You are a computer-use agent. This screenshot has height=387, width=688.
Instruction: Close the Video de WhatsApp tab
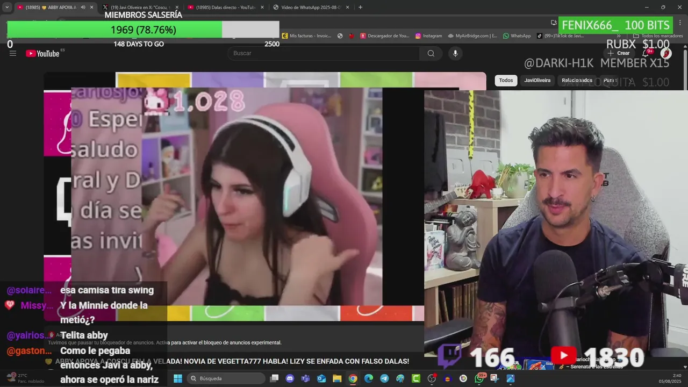pos(348,8)
